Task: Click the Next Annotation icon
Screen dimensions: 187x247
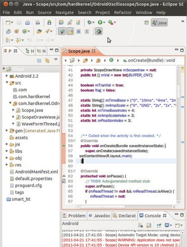Action: [7, 40]
